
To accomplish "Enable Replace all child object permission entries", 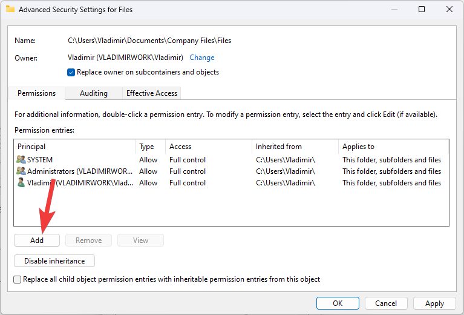I will point(18,279).
